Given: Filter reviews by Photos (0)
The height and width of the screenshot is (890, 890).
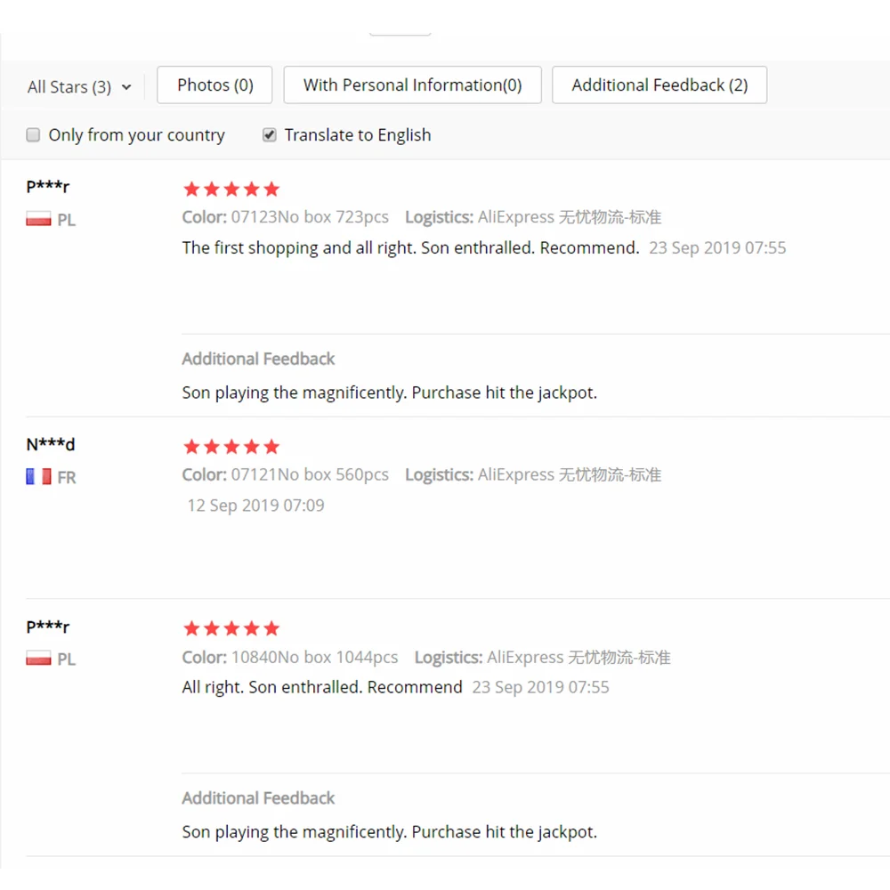Looking at the screenshot, I should tap(214, 85).
